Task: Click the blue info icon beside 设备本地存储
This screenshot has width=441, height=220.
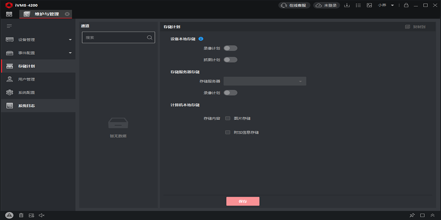Action: point(201,39)
